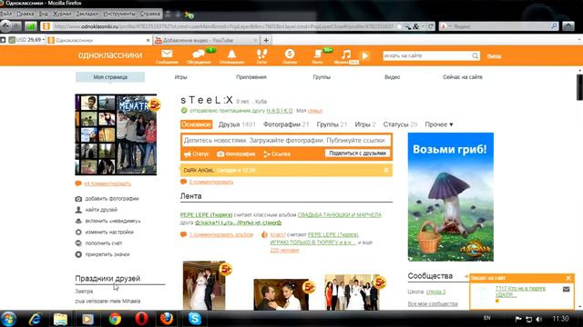Viewport: 583px width, 327px height.
Task: Click the profile photo collage
Action: pos(116,134)
